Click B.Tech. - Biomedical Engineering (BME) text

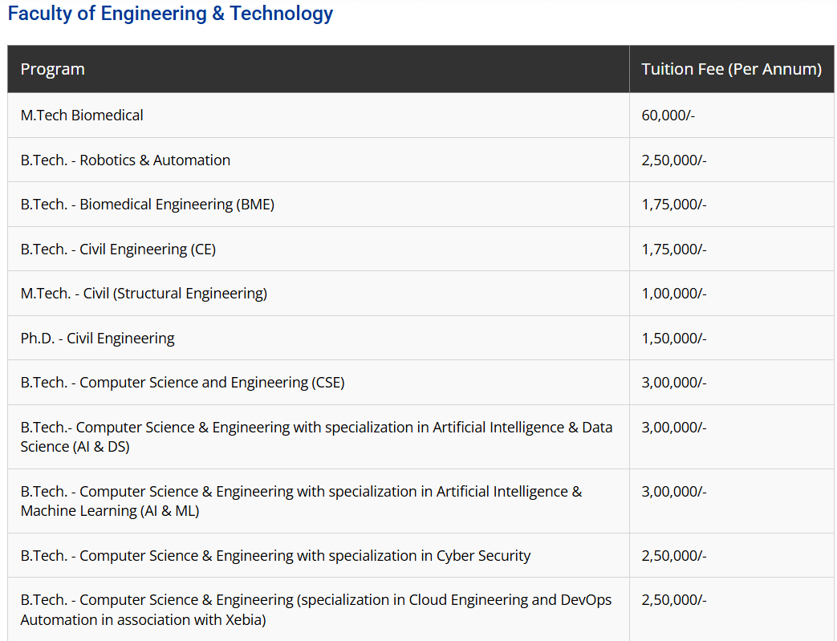148,205
